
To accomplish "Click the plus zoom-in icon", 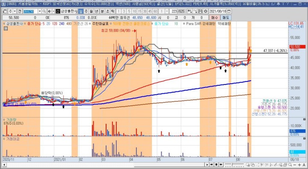I will click(299, 165).
